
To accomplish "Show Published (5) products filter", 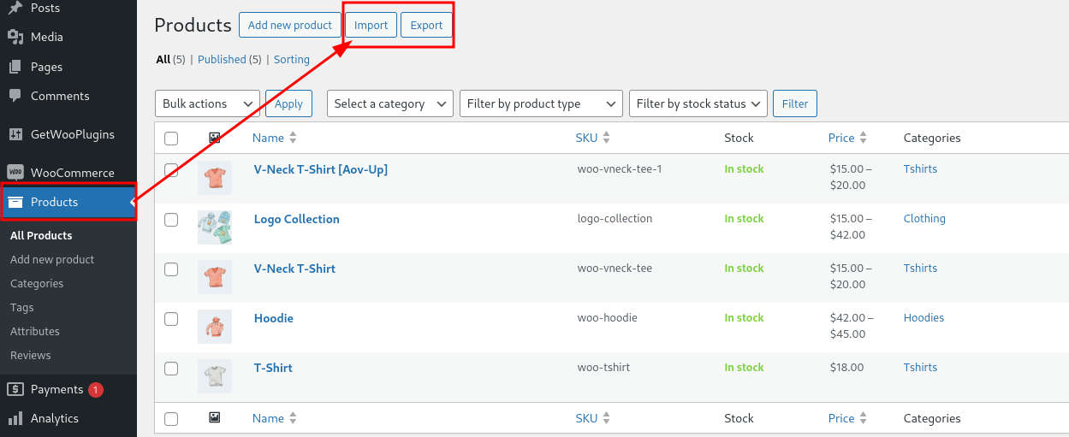I will (x=229, y=59).
